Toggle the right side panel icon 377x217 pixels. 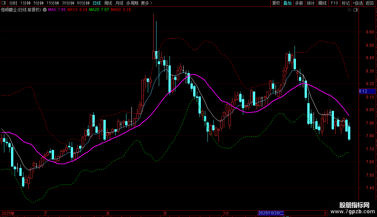click(x=356, y=10)
